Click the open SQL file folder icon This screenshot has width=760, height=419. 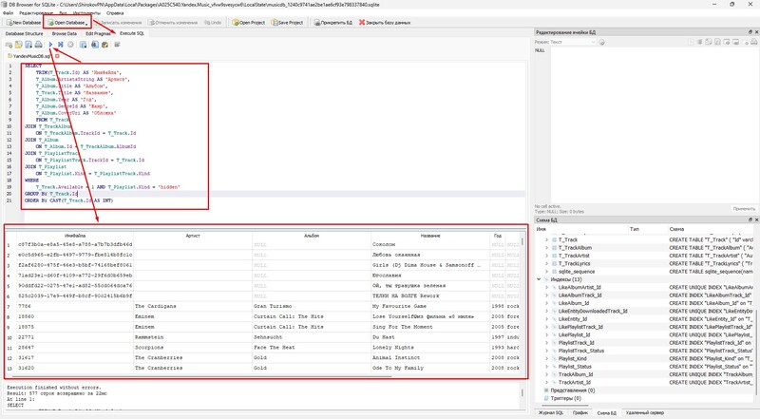tap(18, 45)
